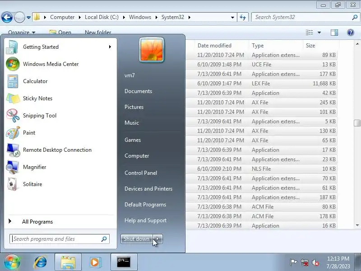This screenshot has width=361, height=271.
Task: Expand the System32 breadcrumb arrow
Action: click(189, 17)
